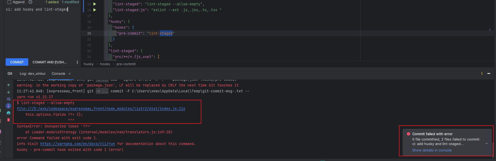Select the Console tab
Screen dimensions: 496x161
point(58,74)
